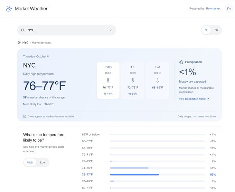The height and width of the screenshot is (192, 235).
Task: Click 'What's the temperature likely to be?' heading
Action: click(44, 137)
